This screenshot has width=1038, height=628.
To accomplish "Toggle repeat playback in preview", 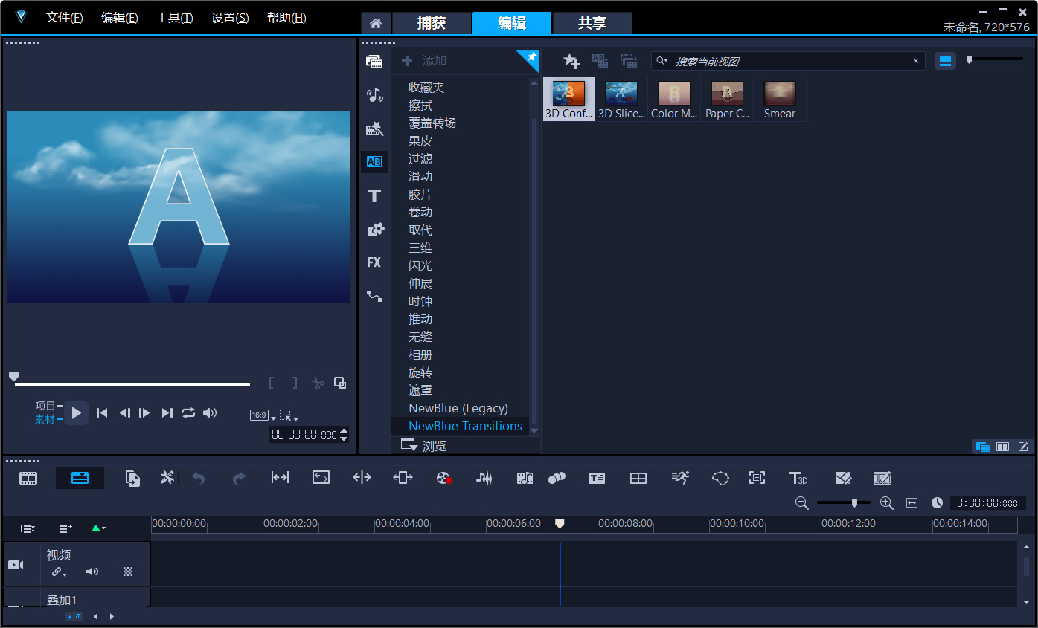I will (x=188, y=412).
